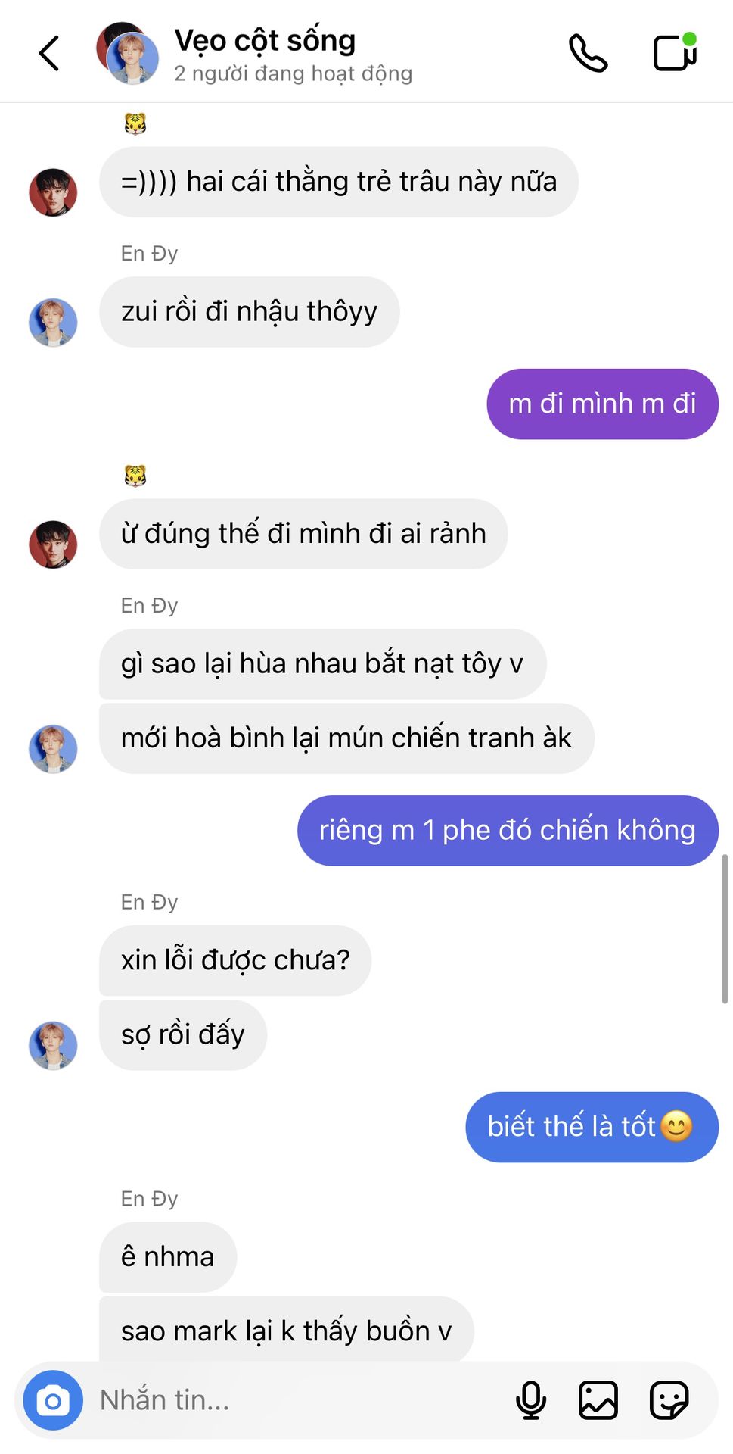Tap the tiger emoji above 'ừ đúng thế' message
This screenshot has height=1454, width=733.
tap(135, 476)
